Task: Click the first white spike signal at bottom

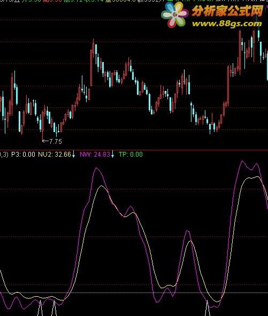Action: 41,308
